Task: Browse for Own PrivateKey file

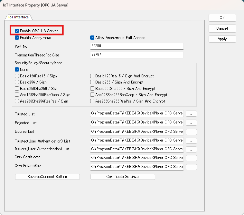Action: tap(191, 167)
